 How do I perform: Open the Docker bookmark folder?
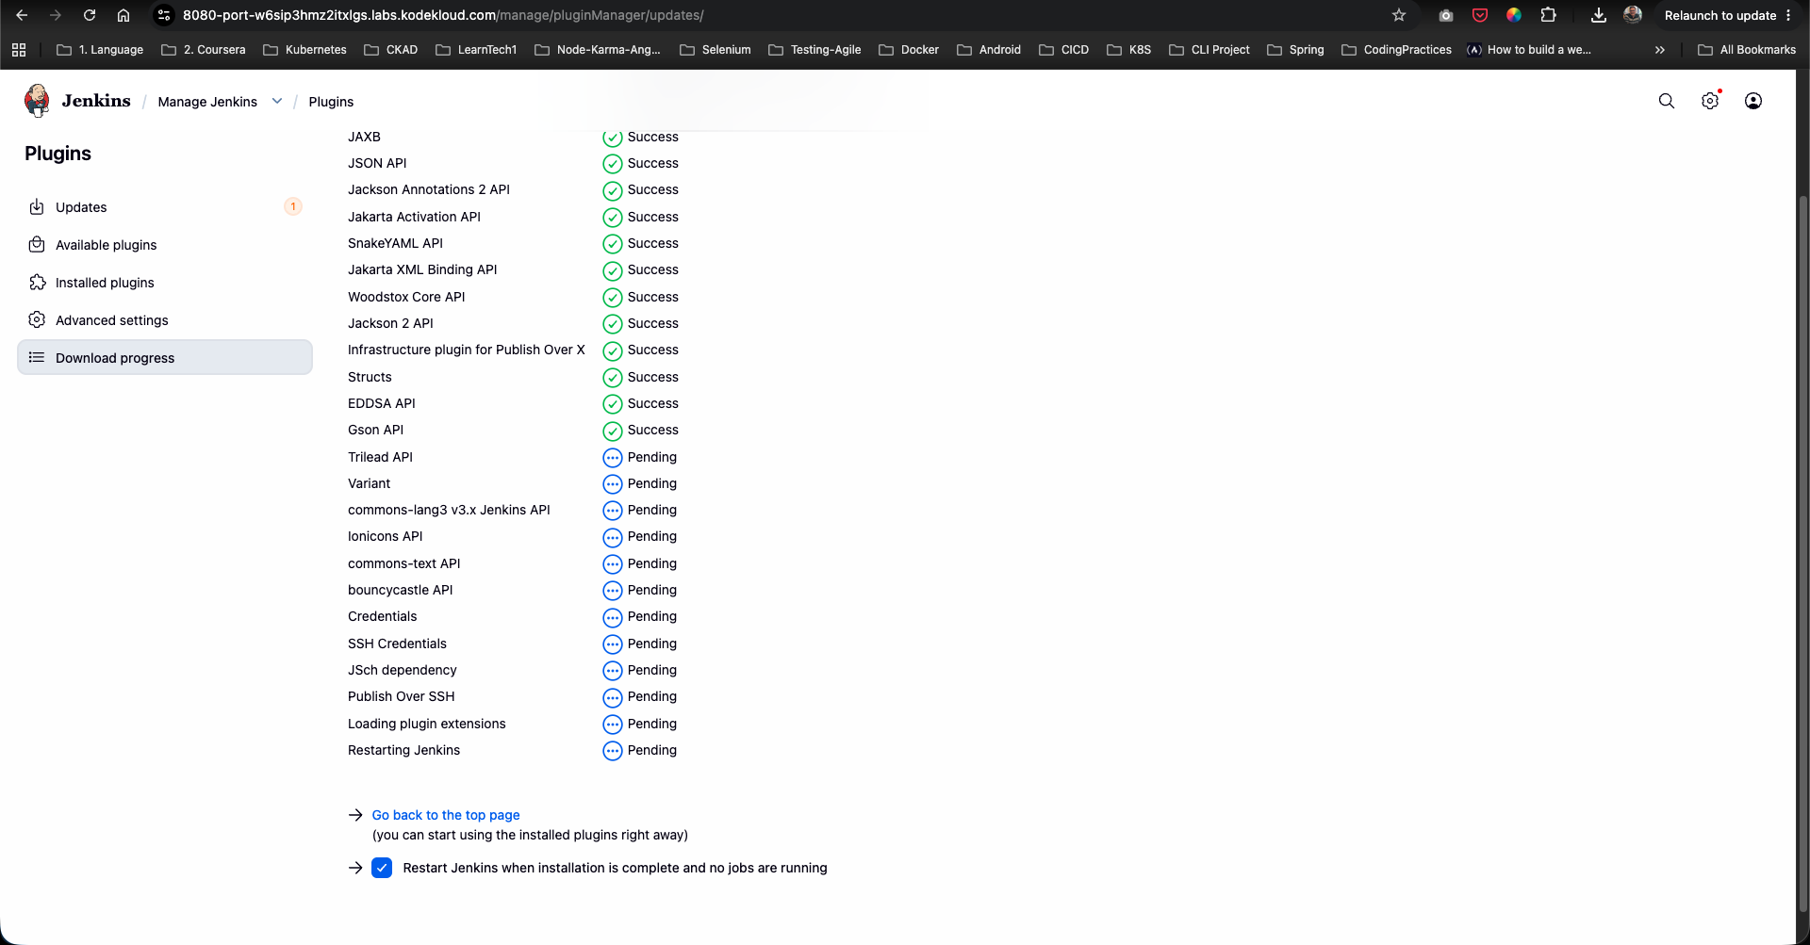(909, 50)
